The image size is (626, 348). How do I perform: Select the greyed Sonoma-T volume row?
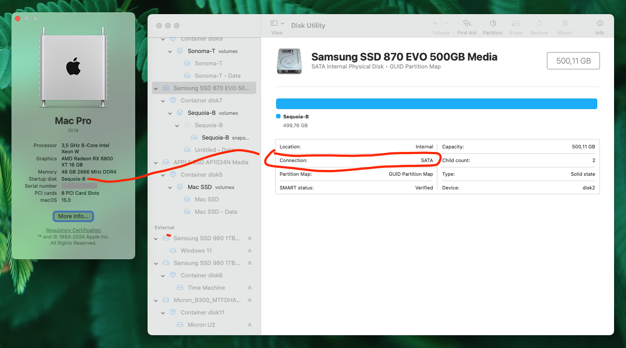pyautogui.click(x=203, y=63)
